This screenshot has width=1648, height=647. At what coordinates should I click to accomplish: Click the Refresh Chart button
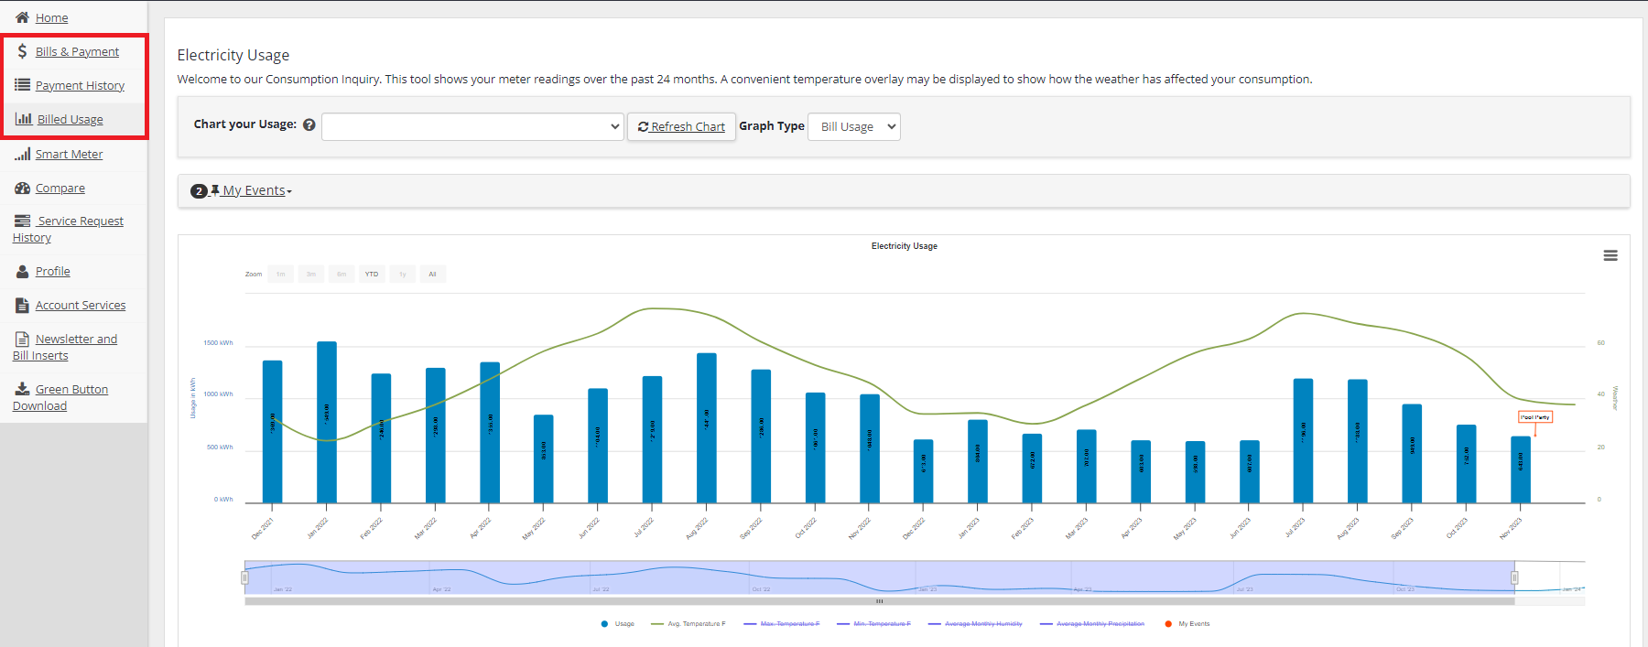pos(681,126)
